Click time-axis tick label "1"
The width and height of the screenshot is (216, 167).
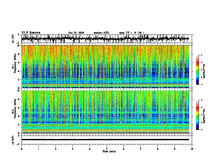click(38, 149)
